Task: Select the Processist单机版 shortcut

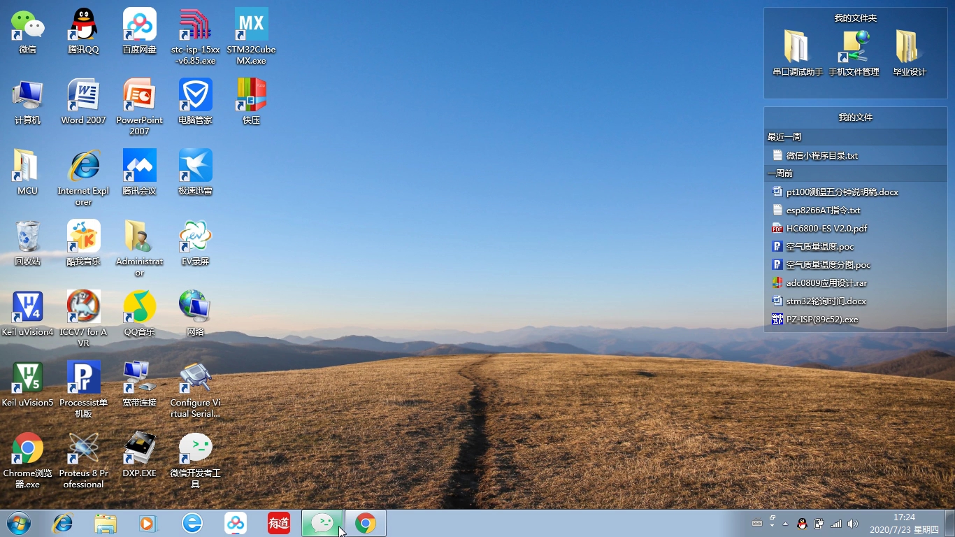Action: coord(83,389)
